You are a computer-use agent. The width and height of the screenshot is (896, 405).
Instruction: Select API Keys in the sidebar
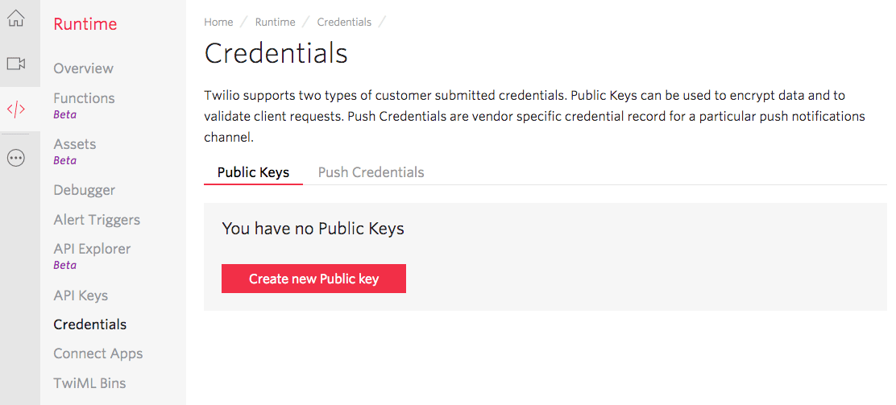coord(81,295)
